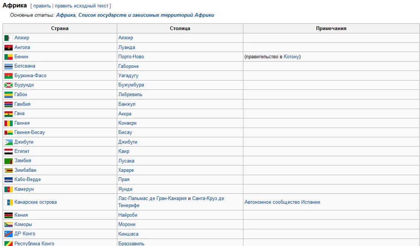Click the Benin flag icon
Viewport: 420px width, 246px height.
point(9,57)
